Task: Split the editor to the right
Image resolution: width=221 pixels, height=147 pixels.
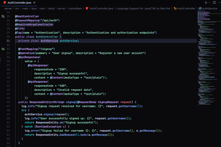Action: (214, 3)
